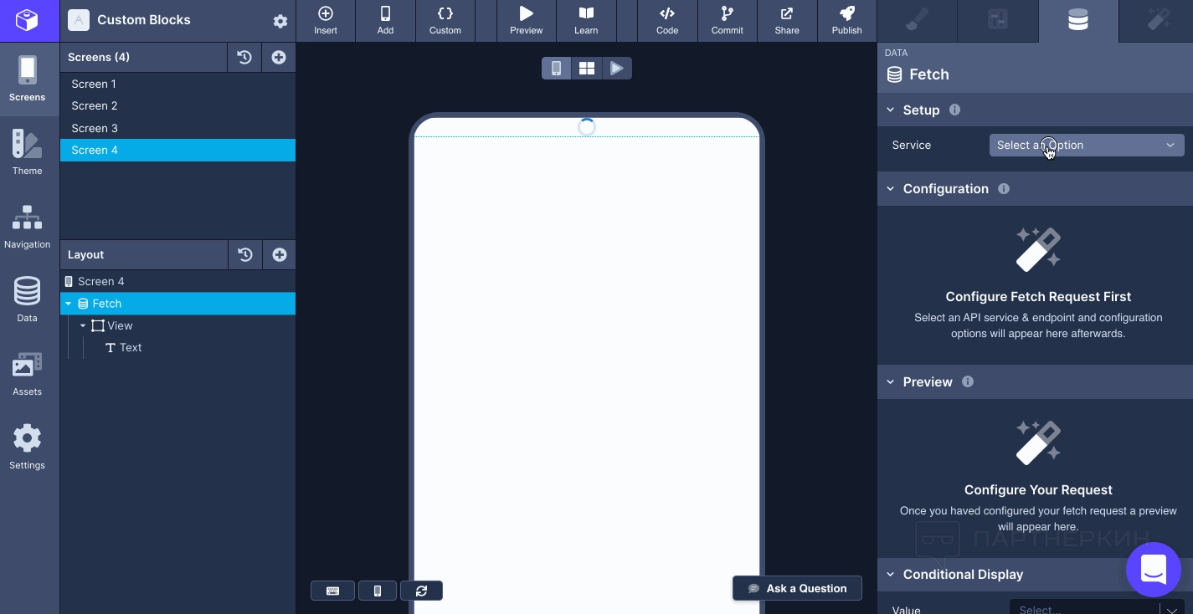Select Screen 2 in screens list
Image resolution: width=1193 pixels, height=614 pixels.
pos(95,105)
